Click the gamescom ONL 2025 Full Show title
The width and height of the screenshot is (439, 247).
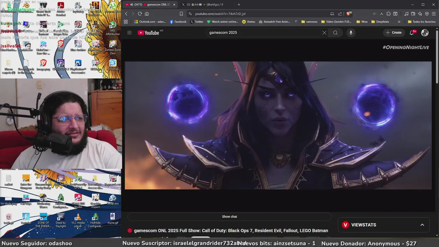(231, 231)
